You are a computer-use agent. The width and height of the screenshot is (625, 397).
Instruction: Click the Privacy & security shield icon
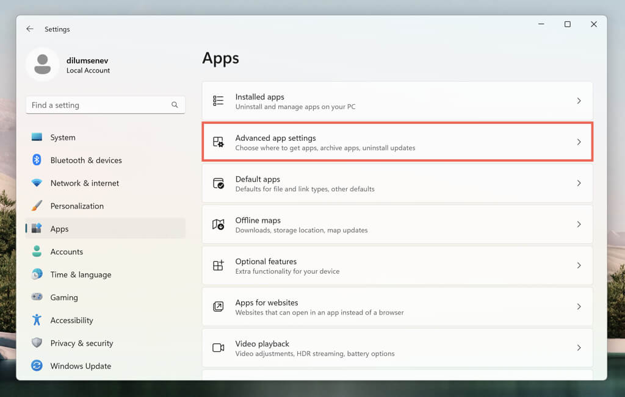point(37,343)
